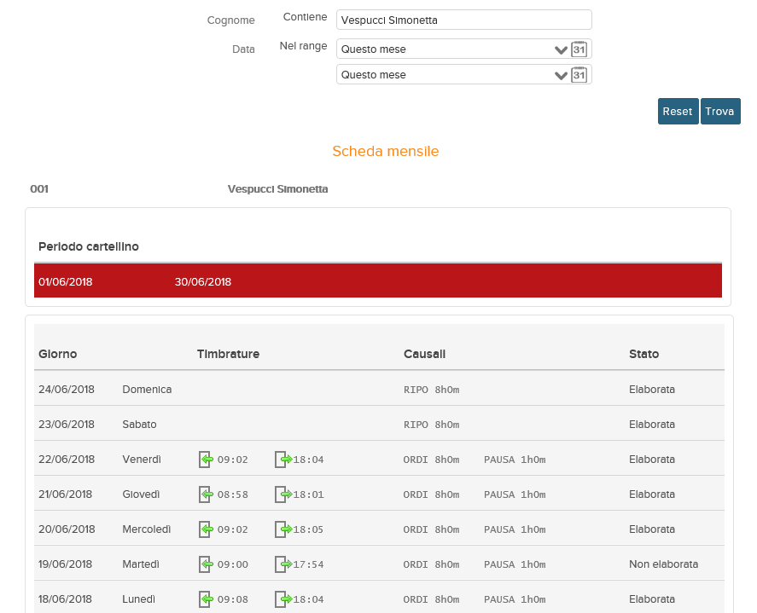Screen dimensions: 757x613
Task: Click RIPO 8h0m on Sabato row
Action: [432, 425]
